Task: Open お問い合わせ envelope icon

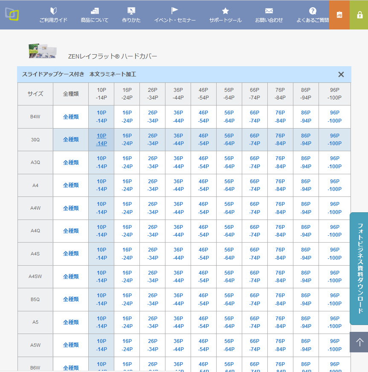Action: tap(269, 11)
